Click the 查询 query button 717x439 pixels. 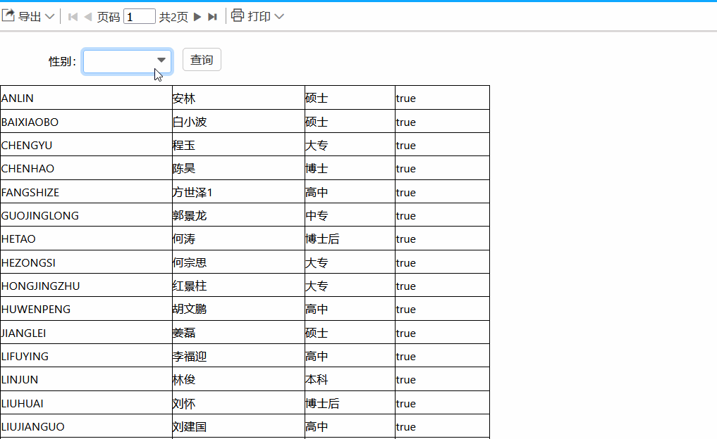[x=202, y=60]
